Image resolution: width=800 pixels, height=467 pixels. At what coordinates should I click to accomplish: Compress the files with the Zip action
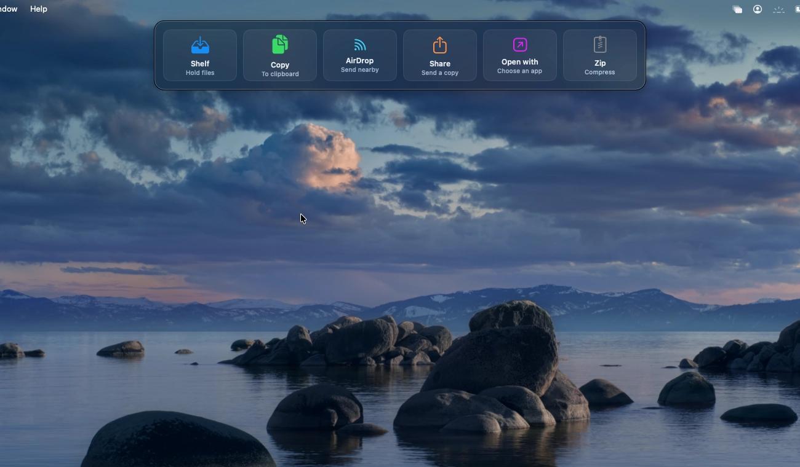click(600, 55)
